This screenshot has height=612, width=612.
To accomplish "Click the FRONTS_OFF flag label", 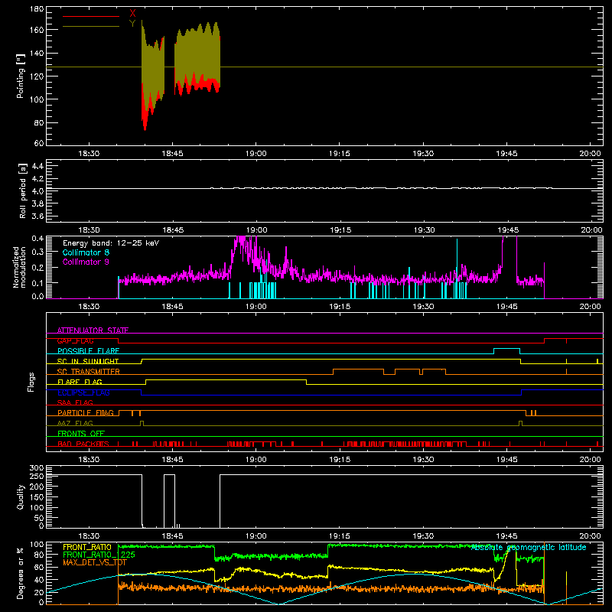I will pyautogui.click(x=81, y=434).
